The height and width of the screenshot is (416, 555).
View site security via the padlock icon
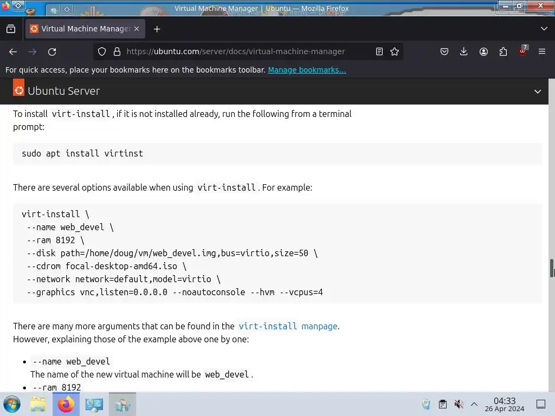(x=117, y=51)
